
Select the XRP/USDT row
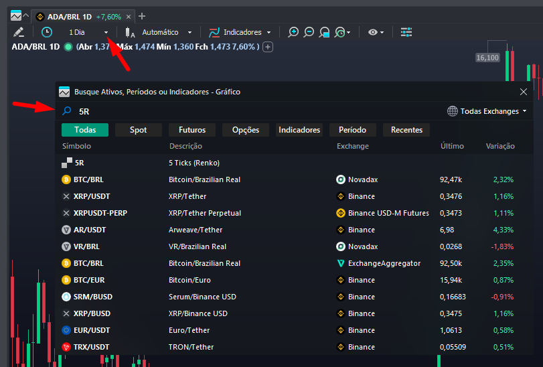tap(294, 196)
